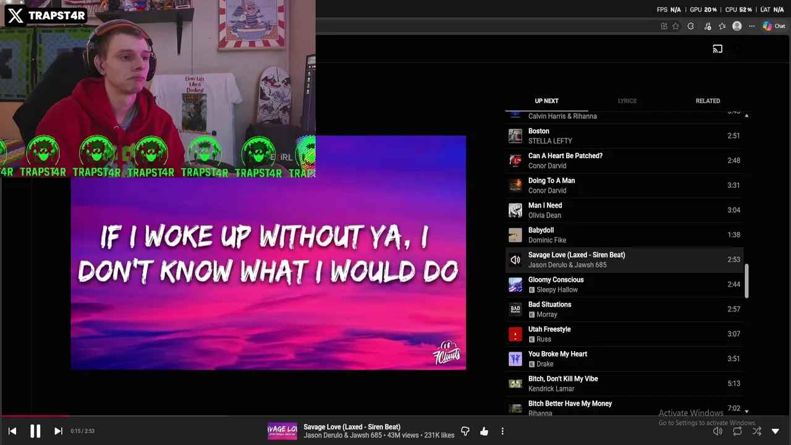The width and height of the screenshot is (791, 445).
Task: Click the Babydoll thumbnail
Action: click(x=515, y=235)
